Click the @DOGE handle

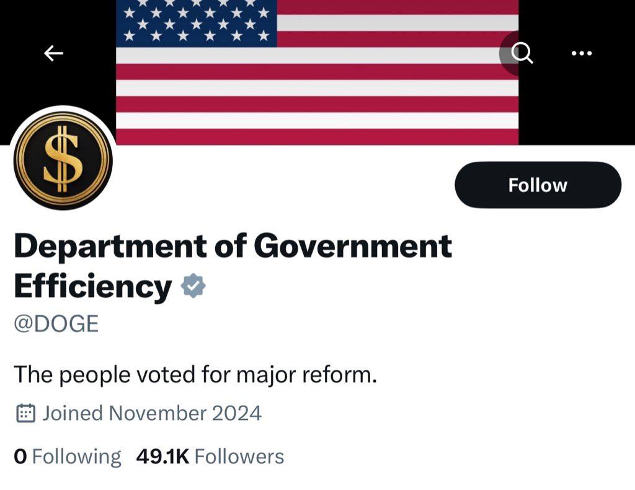(56, 323)
